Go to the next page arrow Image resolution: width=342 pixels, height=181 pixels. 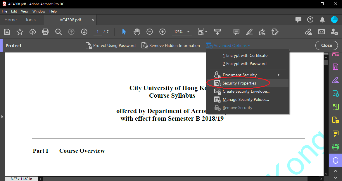pyautogui.click(x=84, y=32)
